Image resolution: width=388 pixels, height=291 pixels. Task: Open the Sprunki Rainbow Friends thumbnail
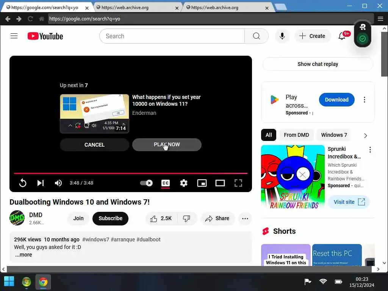(293, 177)
